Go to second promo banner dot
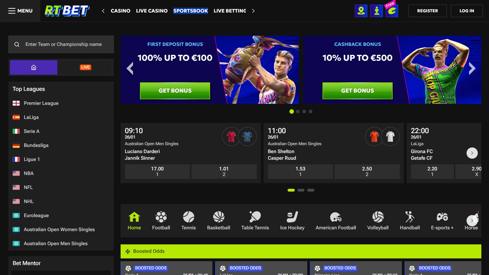 (298, 111)
